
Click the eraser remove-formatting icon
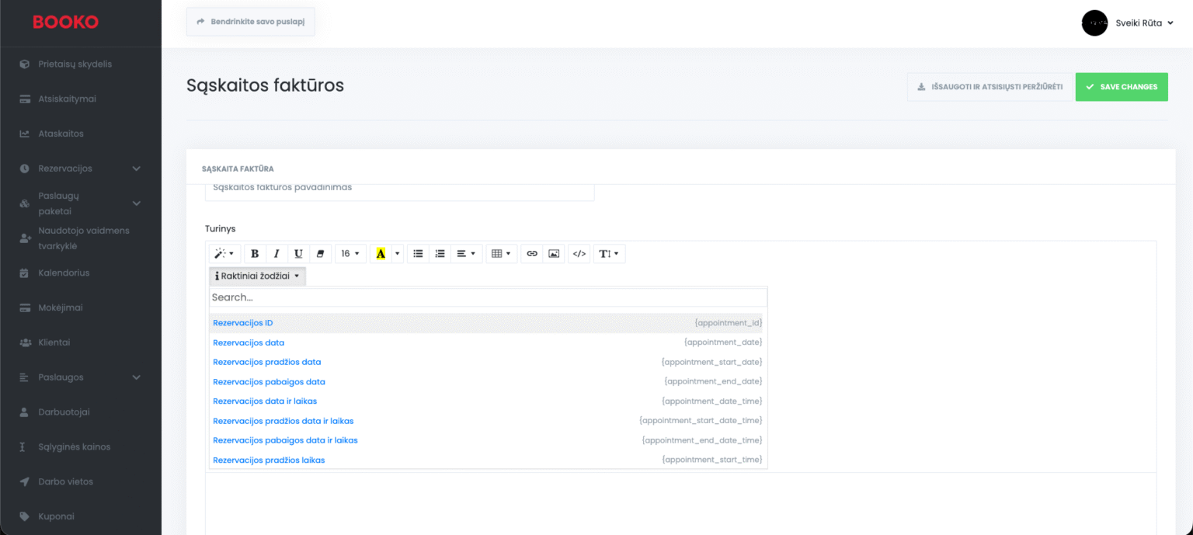(320, 254)
